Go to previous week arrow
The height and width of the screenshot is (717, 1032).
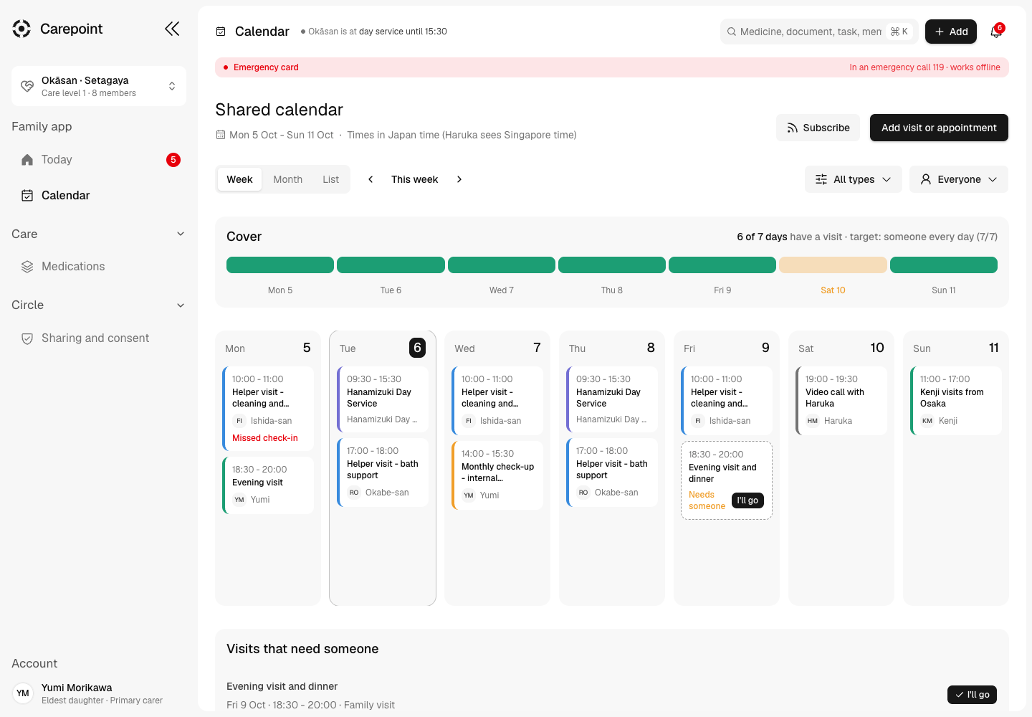(x=371, y=179)
